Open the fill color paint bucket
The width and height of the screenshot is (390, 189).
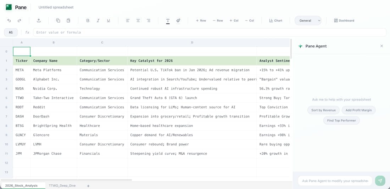coord(178,21)
